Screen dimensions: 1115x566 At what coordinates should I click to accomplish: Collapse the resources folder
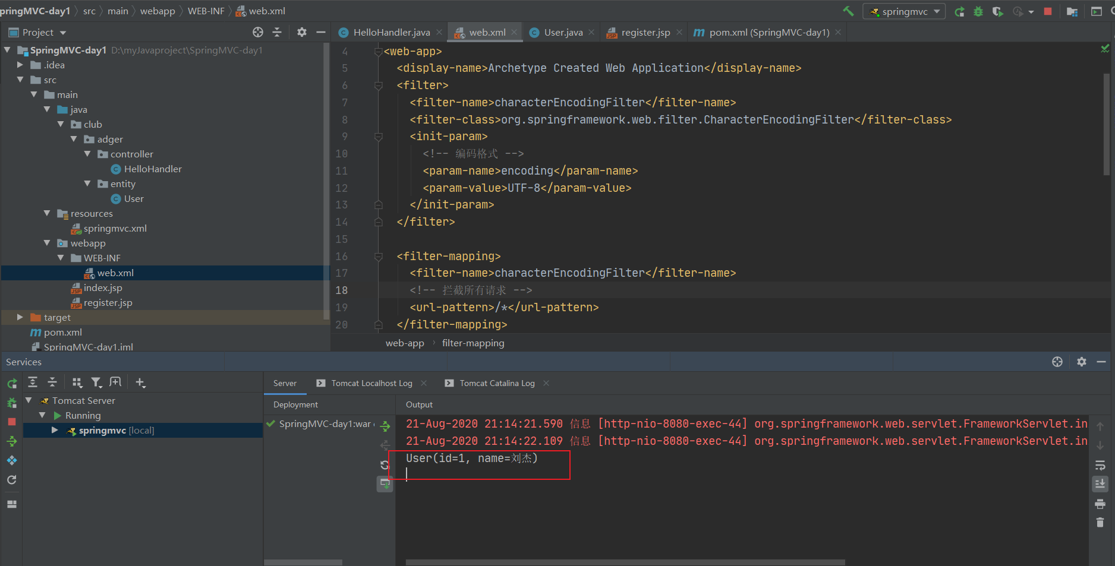coord(47,213)
